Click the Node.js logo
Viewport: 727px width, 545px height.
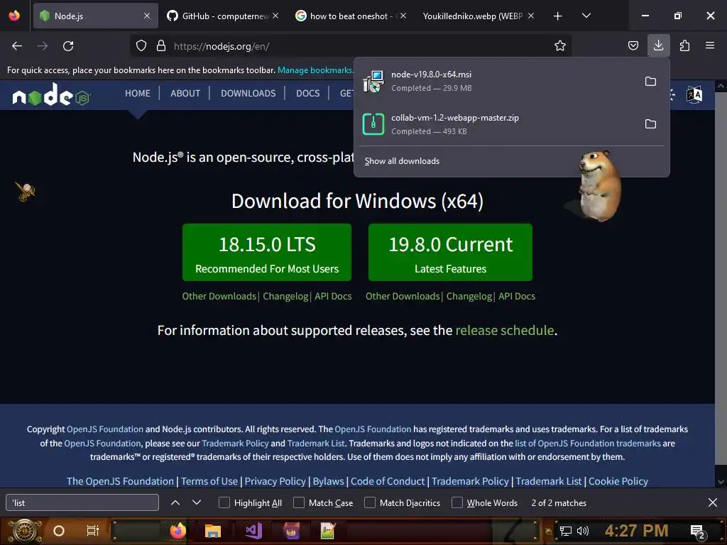click(51, 94)
